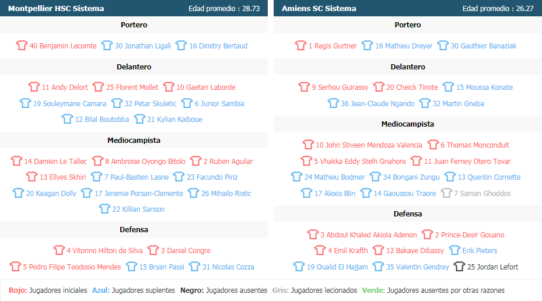Select 17 Jeremie Porsan-Clemente player name

(x=139, y=193)
